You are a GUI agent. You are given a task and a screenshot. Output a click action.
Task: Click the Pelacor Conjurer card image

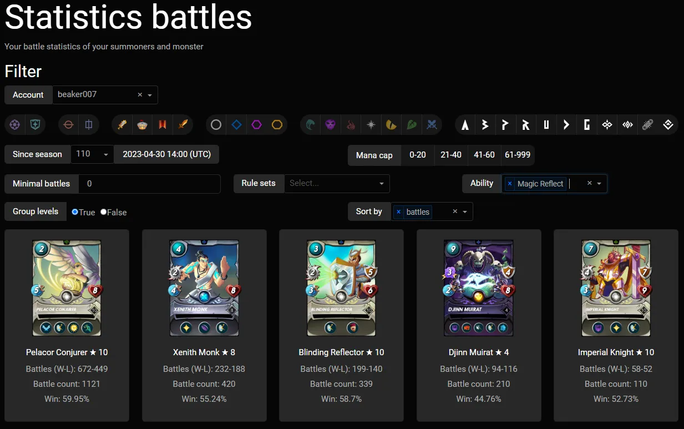(67, 288)
